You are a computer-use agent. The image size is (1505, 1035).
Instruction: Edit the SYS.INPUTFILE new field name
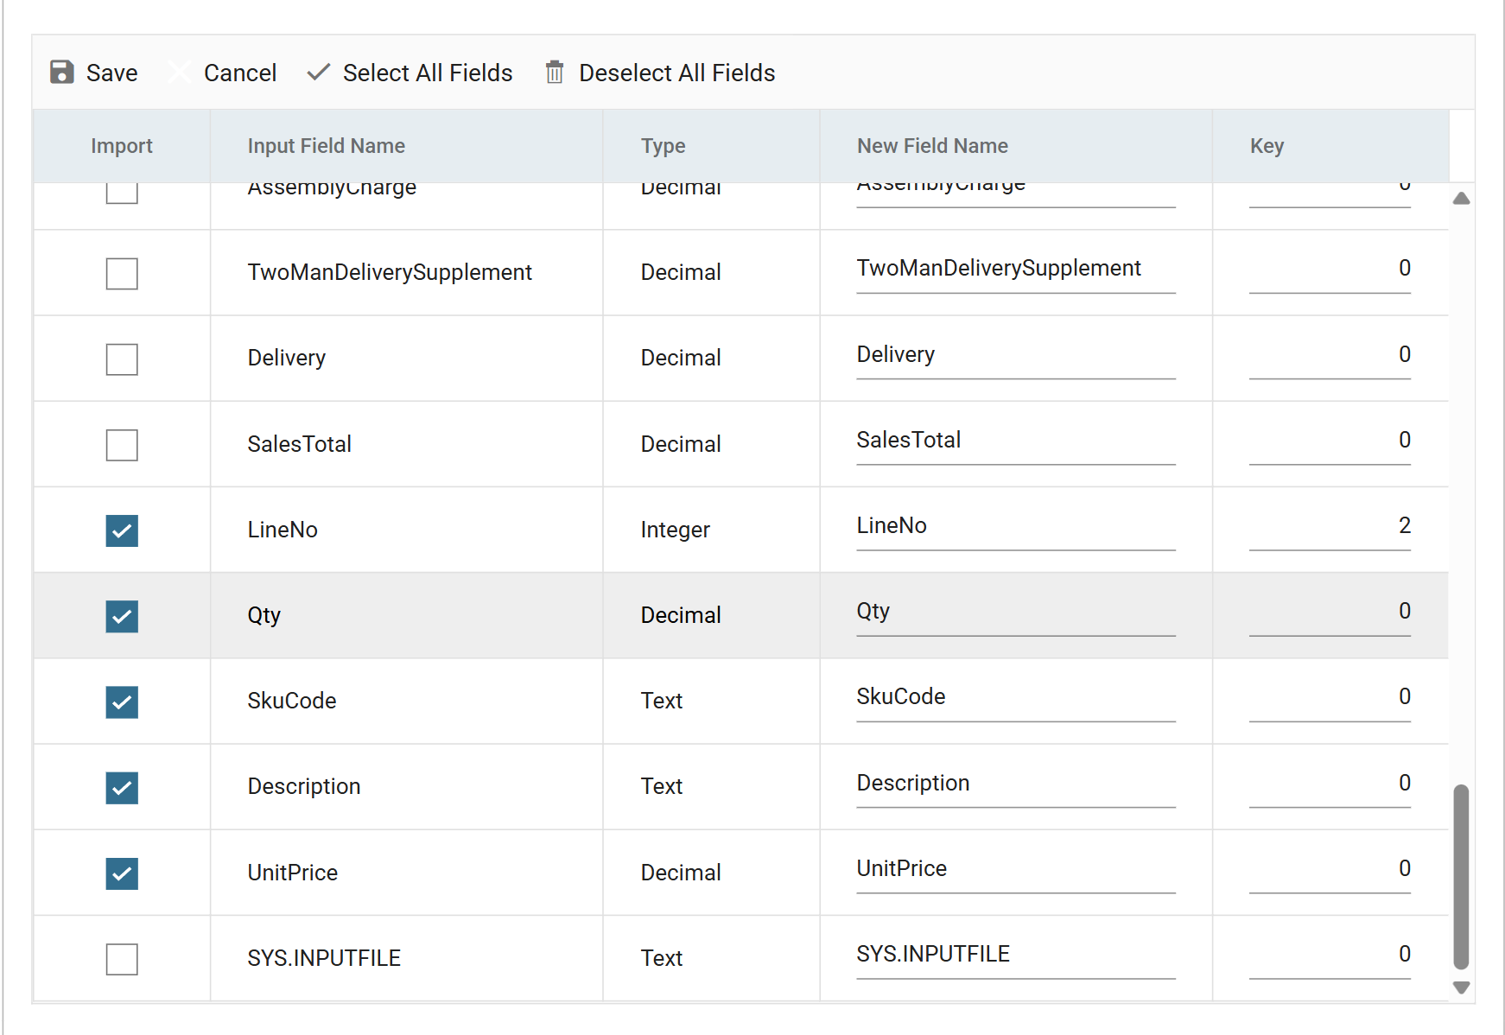click(1016, 956)
